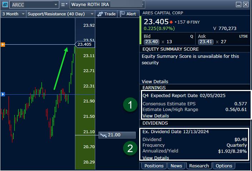Image resolution: width=252 pixels, height=171 pixels.
Task: Click the blue arrow marker on chart edge
Action: 3,94
